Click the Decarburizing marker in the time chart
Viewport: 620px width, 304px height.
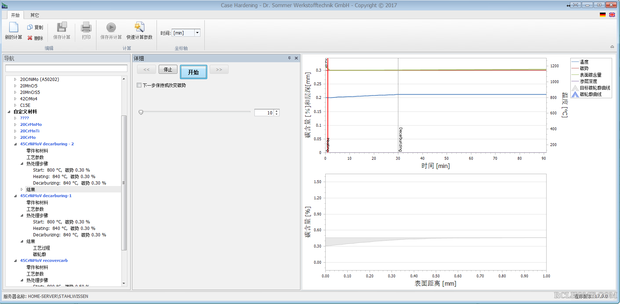click(400, 139)
